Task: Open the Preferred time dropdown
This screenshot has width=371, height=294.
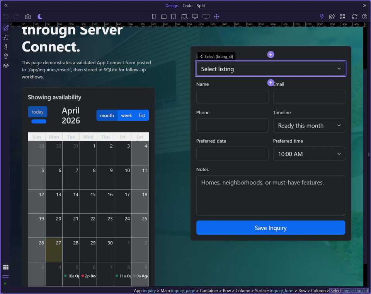Action: 309,154
